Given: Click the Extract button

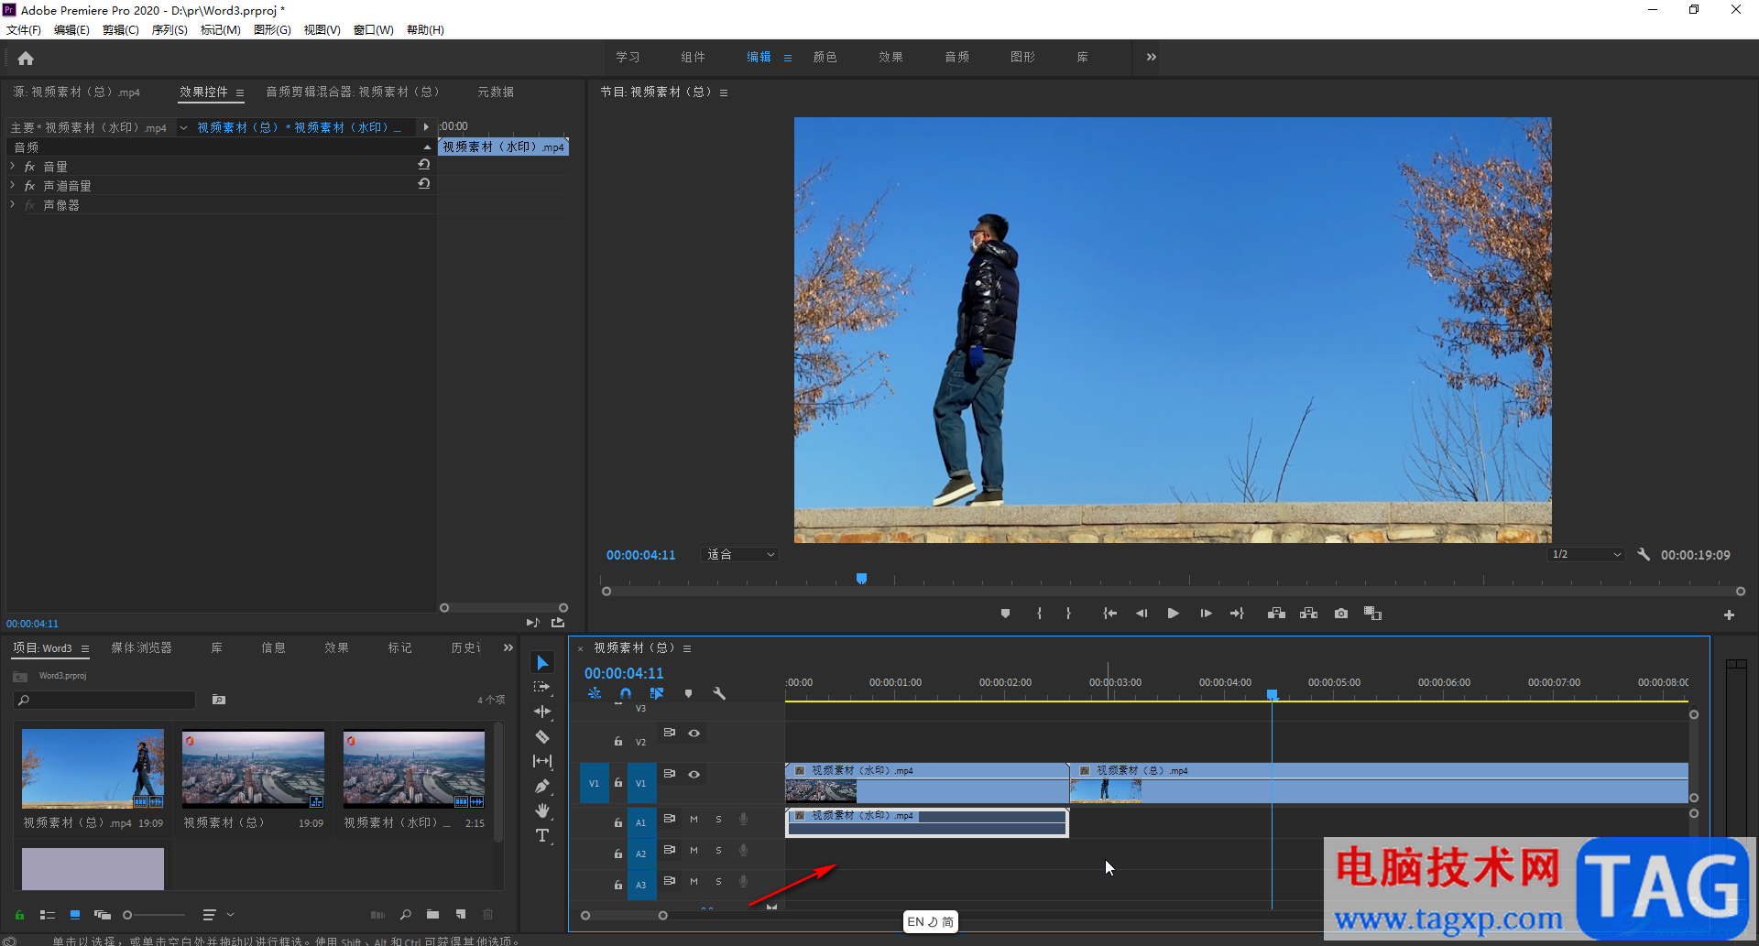Looking at the screenshot, I should pyautogui.click(x=1308, y=614).
